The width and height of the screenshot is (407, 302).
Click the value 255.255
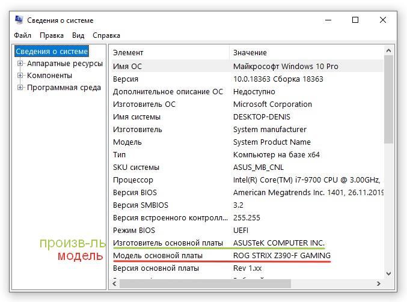click(x=246, y=218)
